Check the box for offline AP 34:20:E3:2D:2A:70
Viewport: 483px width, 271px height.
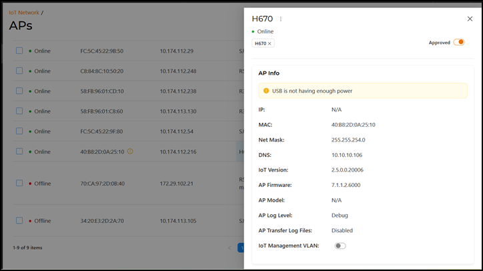[x=19, y=220]
